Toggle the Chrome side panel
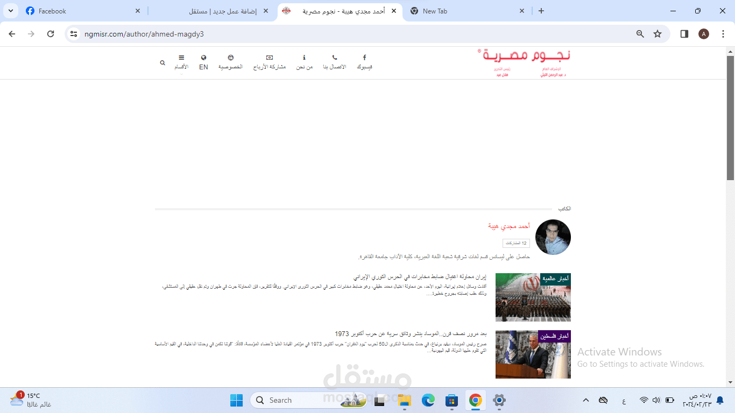 click(x=684, y=34)
